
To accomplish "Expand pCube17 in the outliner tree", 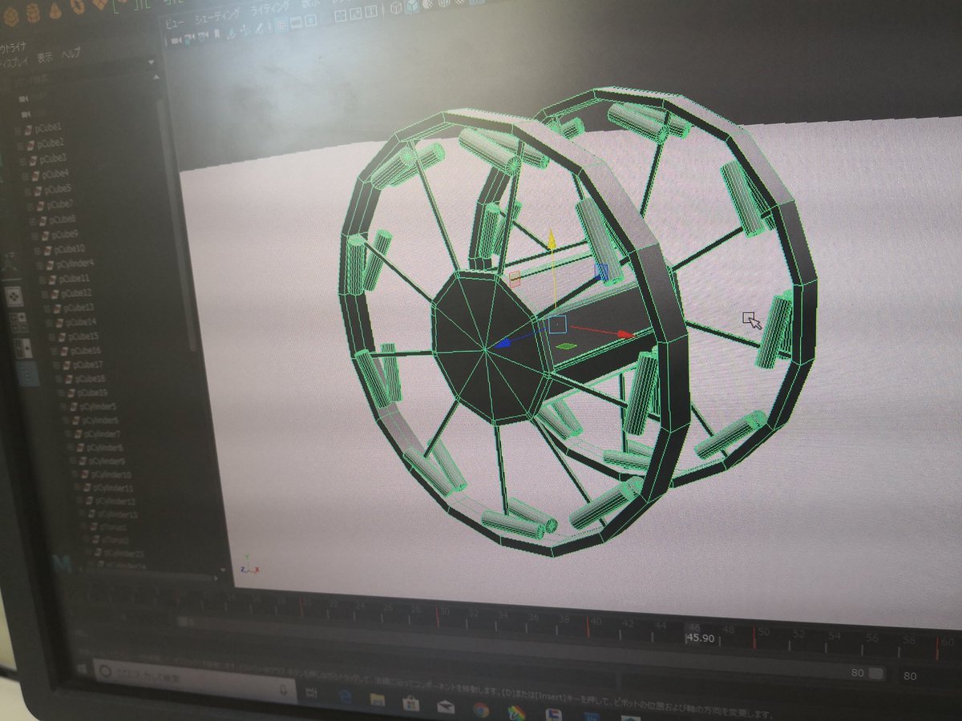I will [x=54, y=365].
